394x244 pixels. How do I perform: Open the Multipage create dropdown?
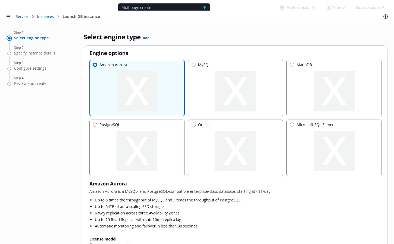tap(164, 8)
